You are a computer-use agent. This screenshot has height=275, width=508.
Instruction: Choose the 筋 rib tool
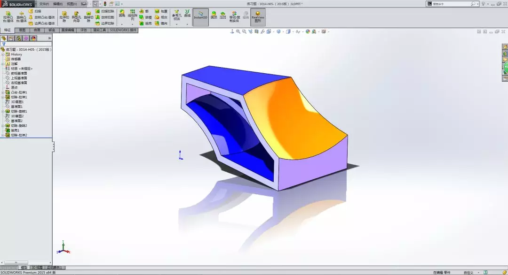coord(144,11)
